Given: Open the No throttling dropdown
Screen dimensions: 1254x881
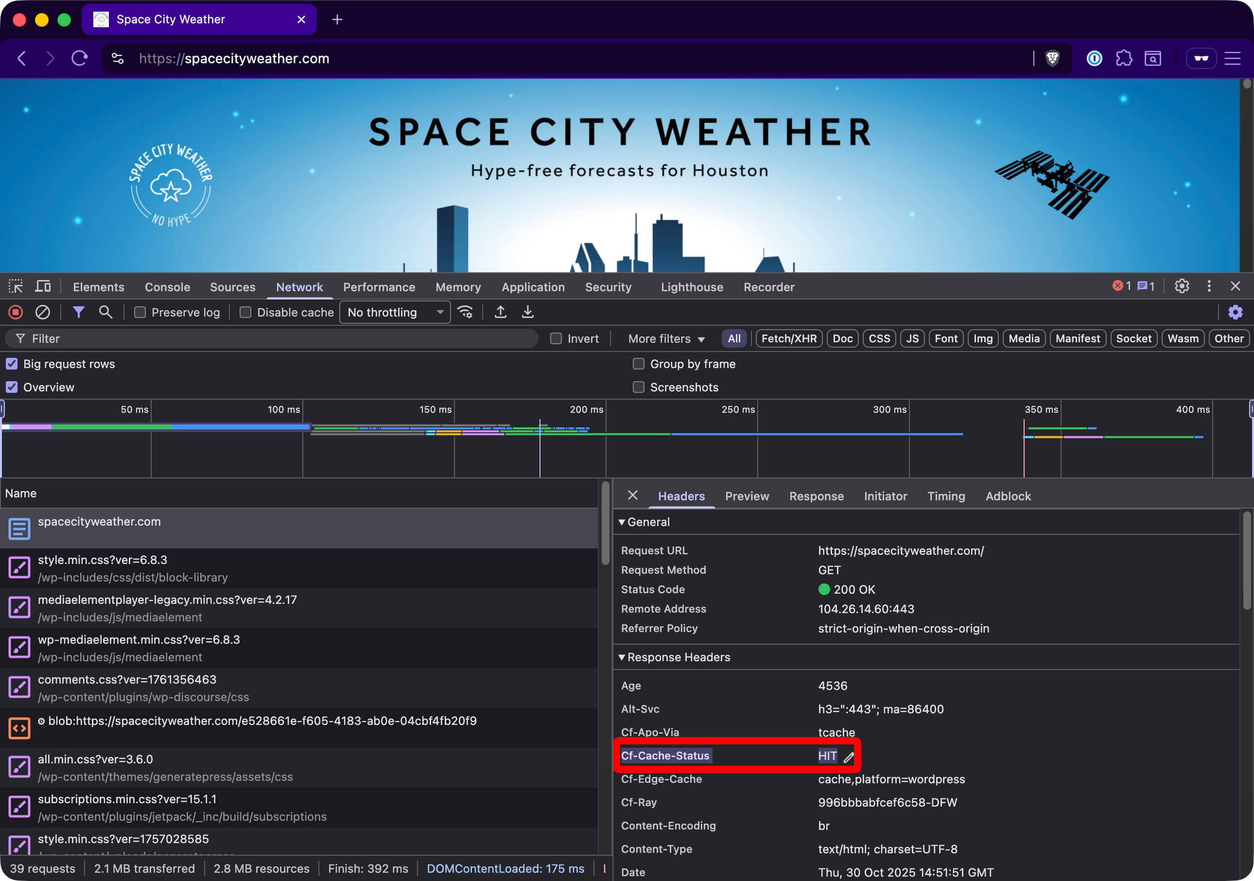Looking at the screenshot, I should 394,312.
